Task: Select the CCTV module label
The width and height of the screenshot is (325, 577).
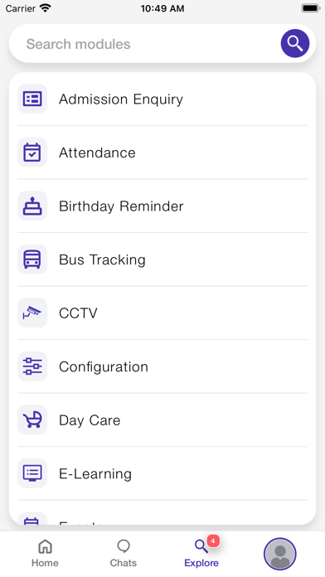Action: point(78,313)
